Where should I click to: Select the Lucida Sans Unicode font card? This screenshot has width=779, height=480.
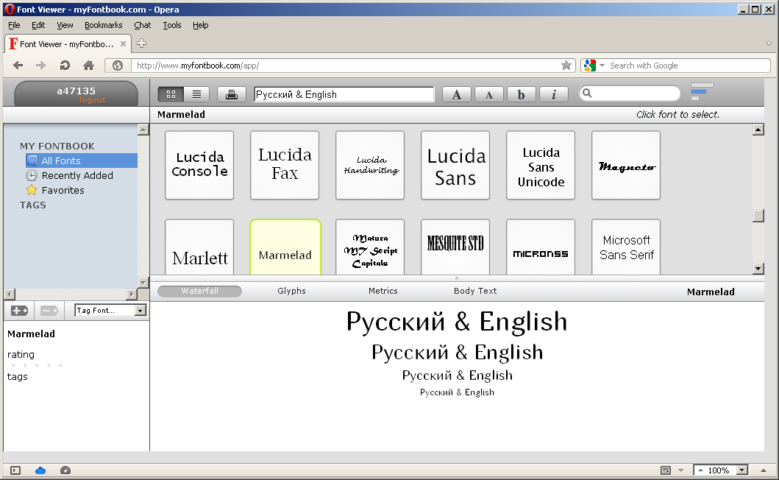click(541, 165)
